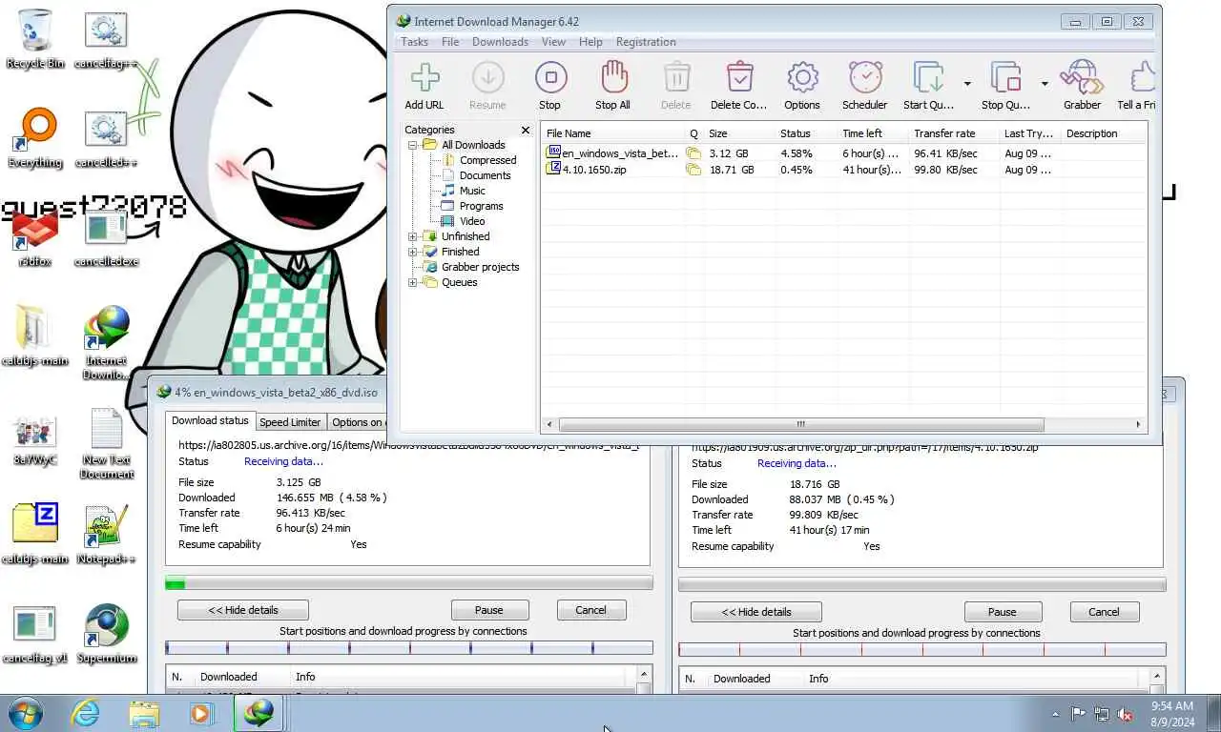Expand the Unfinished category
Image resolution: width=1221 pixels, height=732 pixels.
[413, 236]
